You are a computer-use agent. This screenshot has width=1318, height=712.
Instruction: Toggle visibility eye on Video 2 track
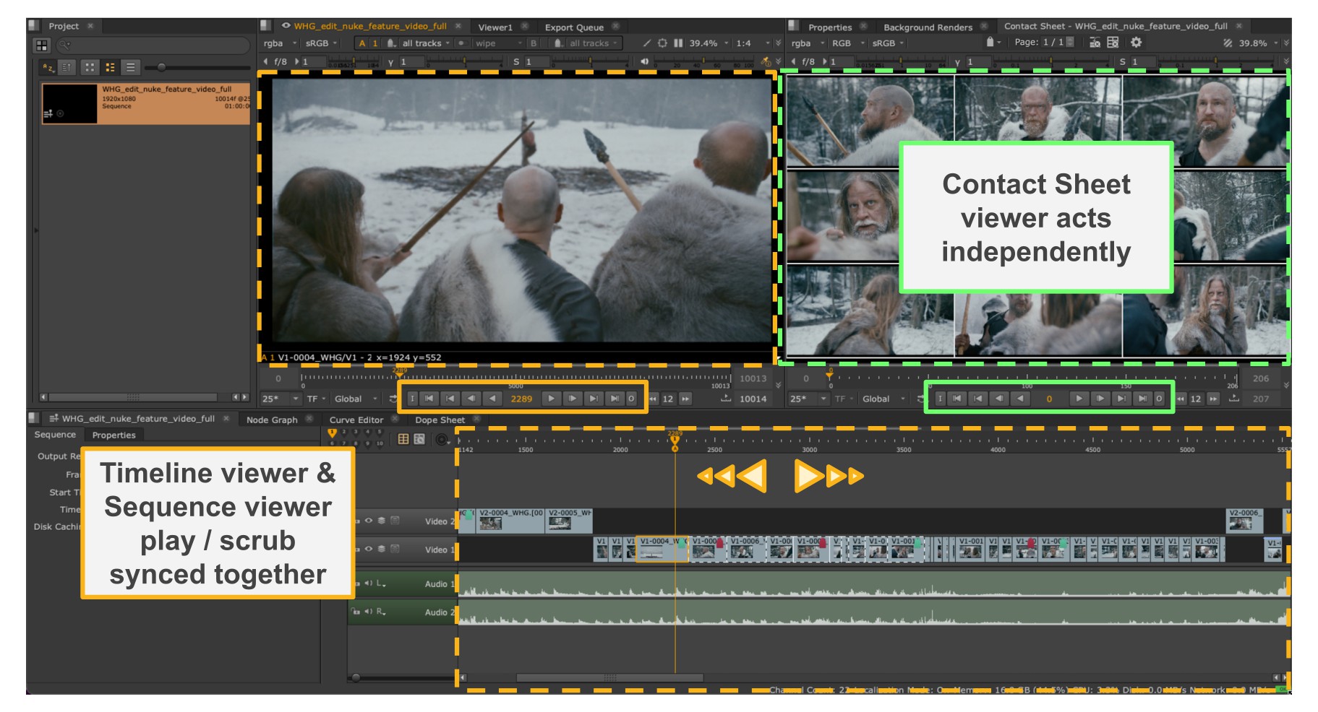point(369,521)
